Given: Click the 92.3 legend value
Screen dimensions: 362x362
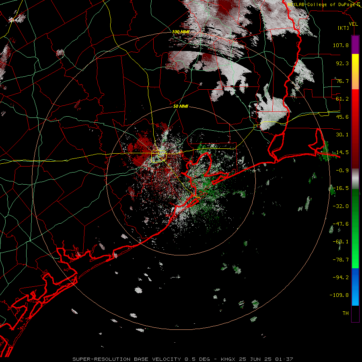Looking at the screenshot, I should (342, 63).
